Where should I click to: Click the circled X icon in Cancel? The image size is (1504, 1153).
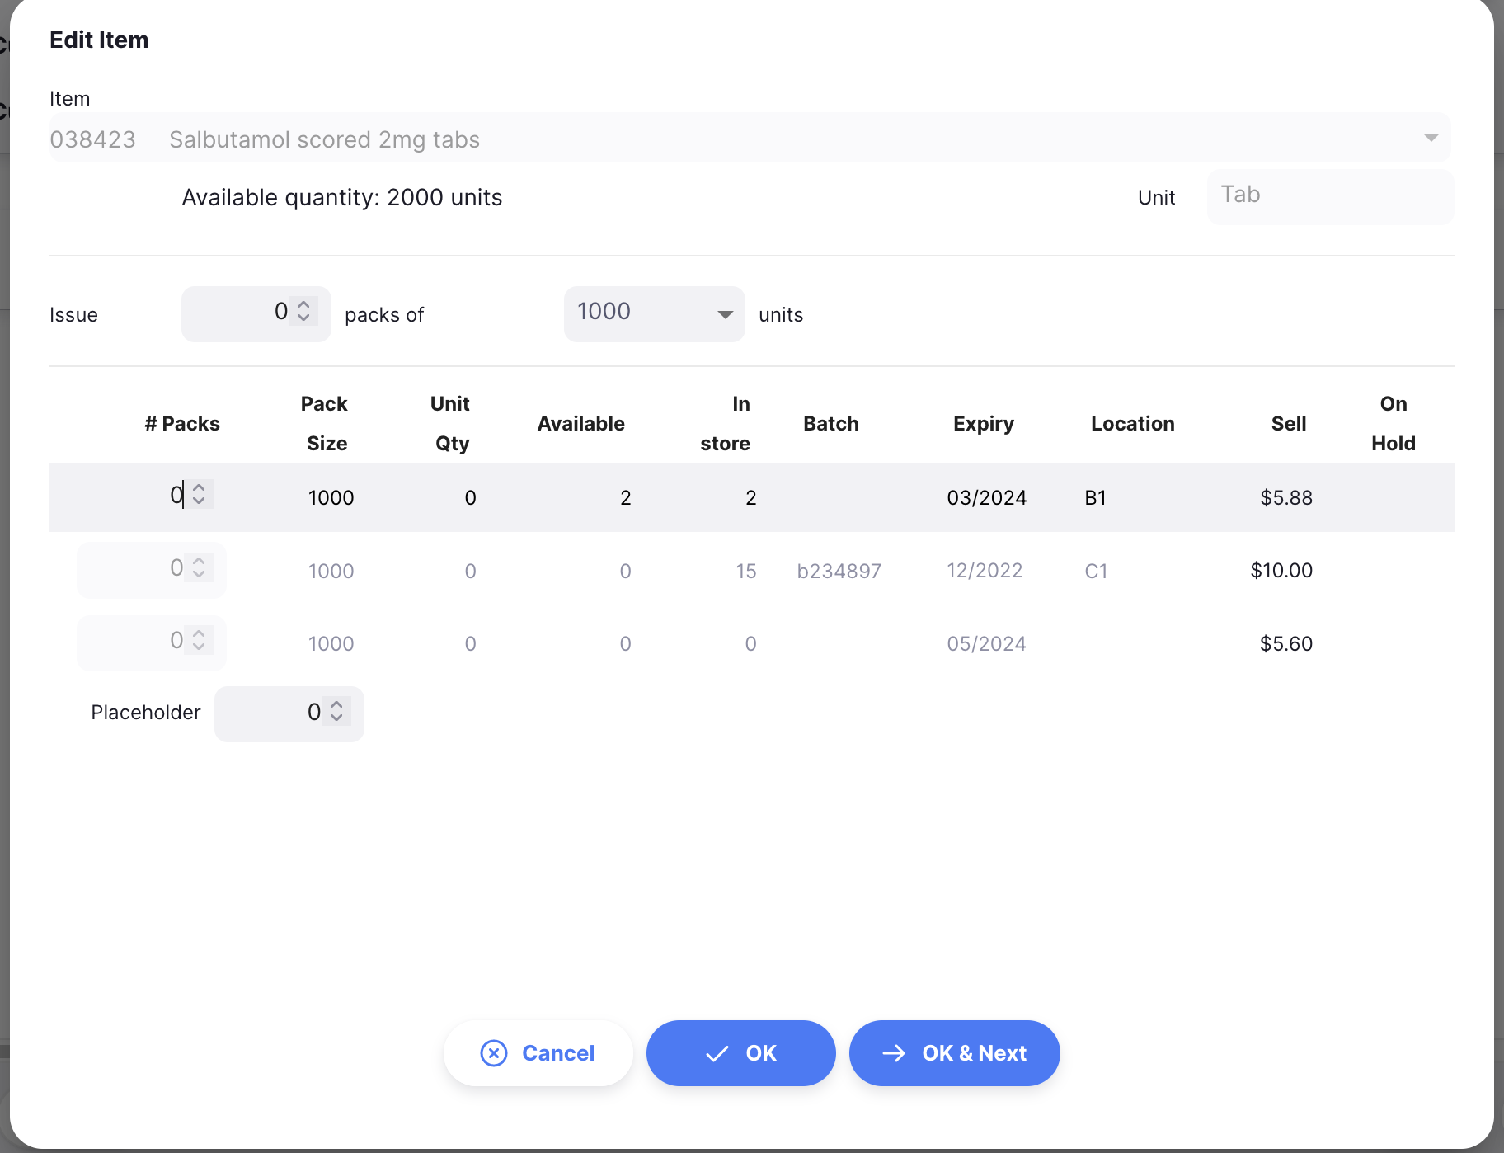(493, 1053)
